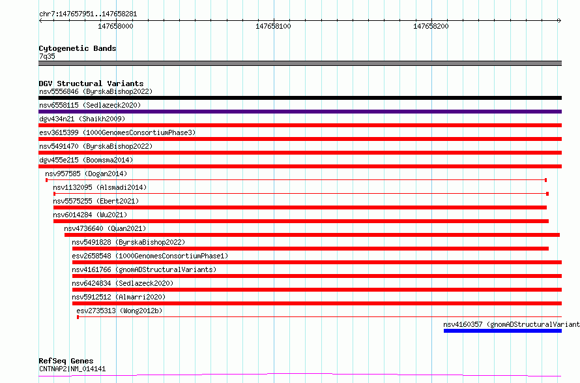Open the CNTNAP2|NM_014141 gene label
Viewport: 580px width, 383px height.
coord(72,369)
